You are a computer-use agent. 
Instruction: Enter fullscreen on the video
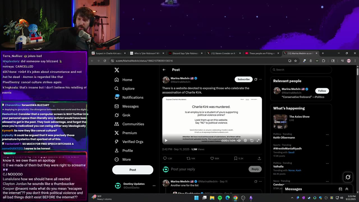(x=258, y=141)
